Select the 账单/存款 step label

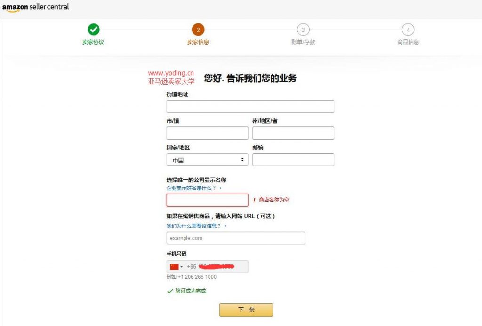coord(303,42)
